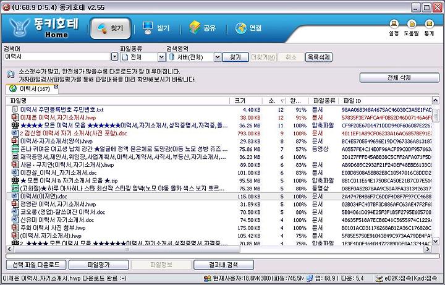Expand the 검색어 history dropdown arrow
Image resolution: width=445 pixels, height=285 pixels.
[x=114, y=57]
